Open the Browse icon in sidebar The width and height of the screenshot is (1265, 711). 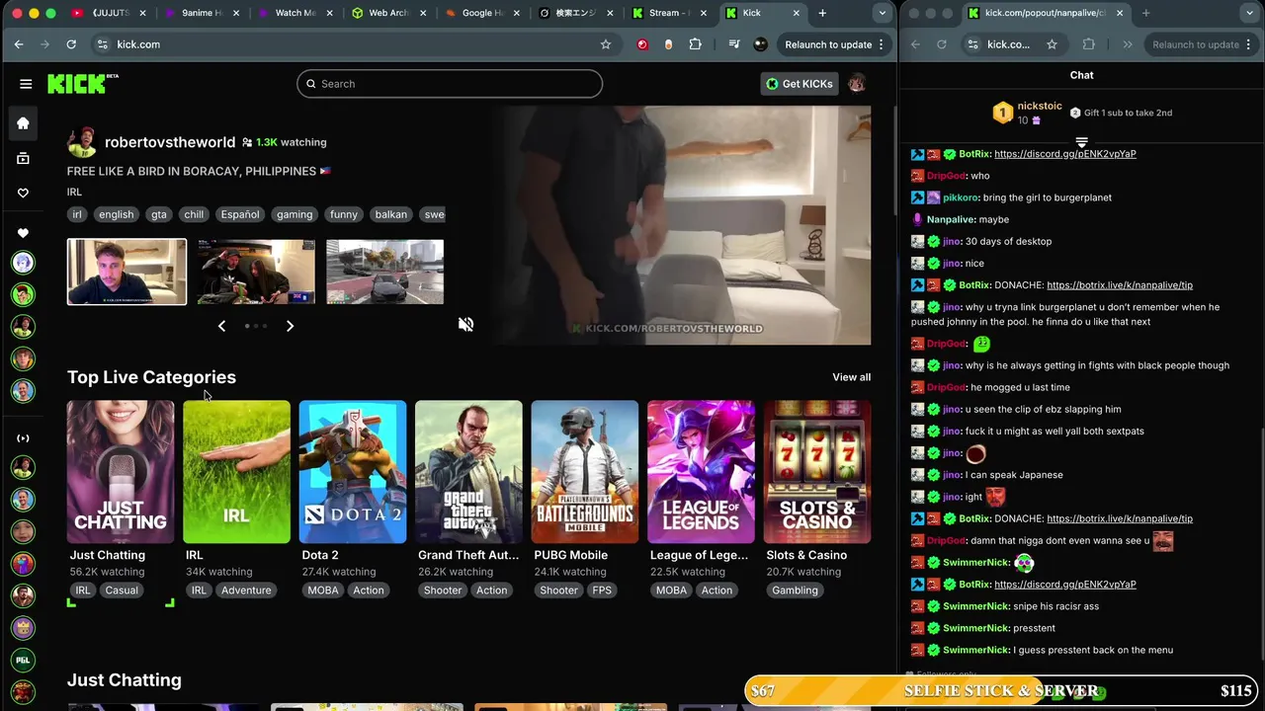coord(23,158)
